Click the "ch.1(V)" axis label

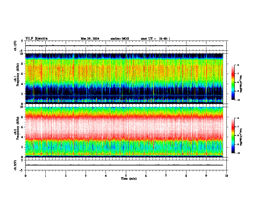click(15, 46)
